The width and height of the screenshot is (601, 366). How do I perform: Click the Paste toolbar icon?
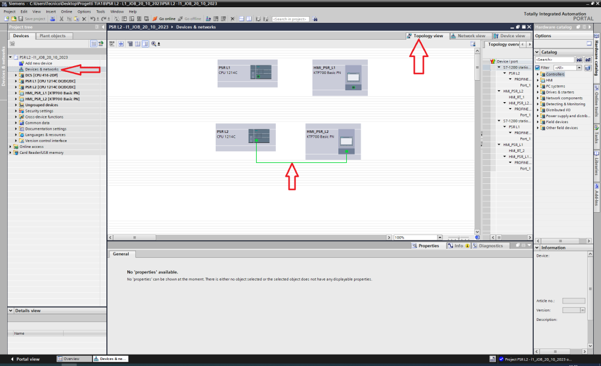click(77, 19)
